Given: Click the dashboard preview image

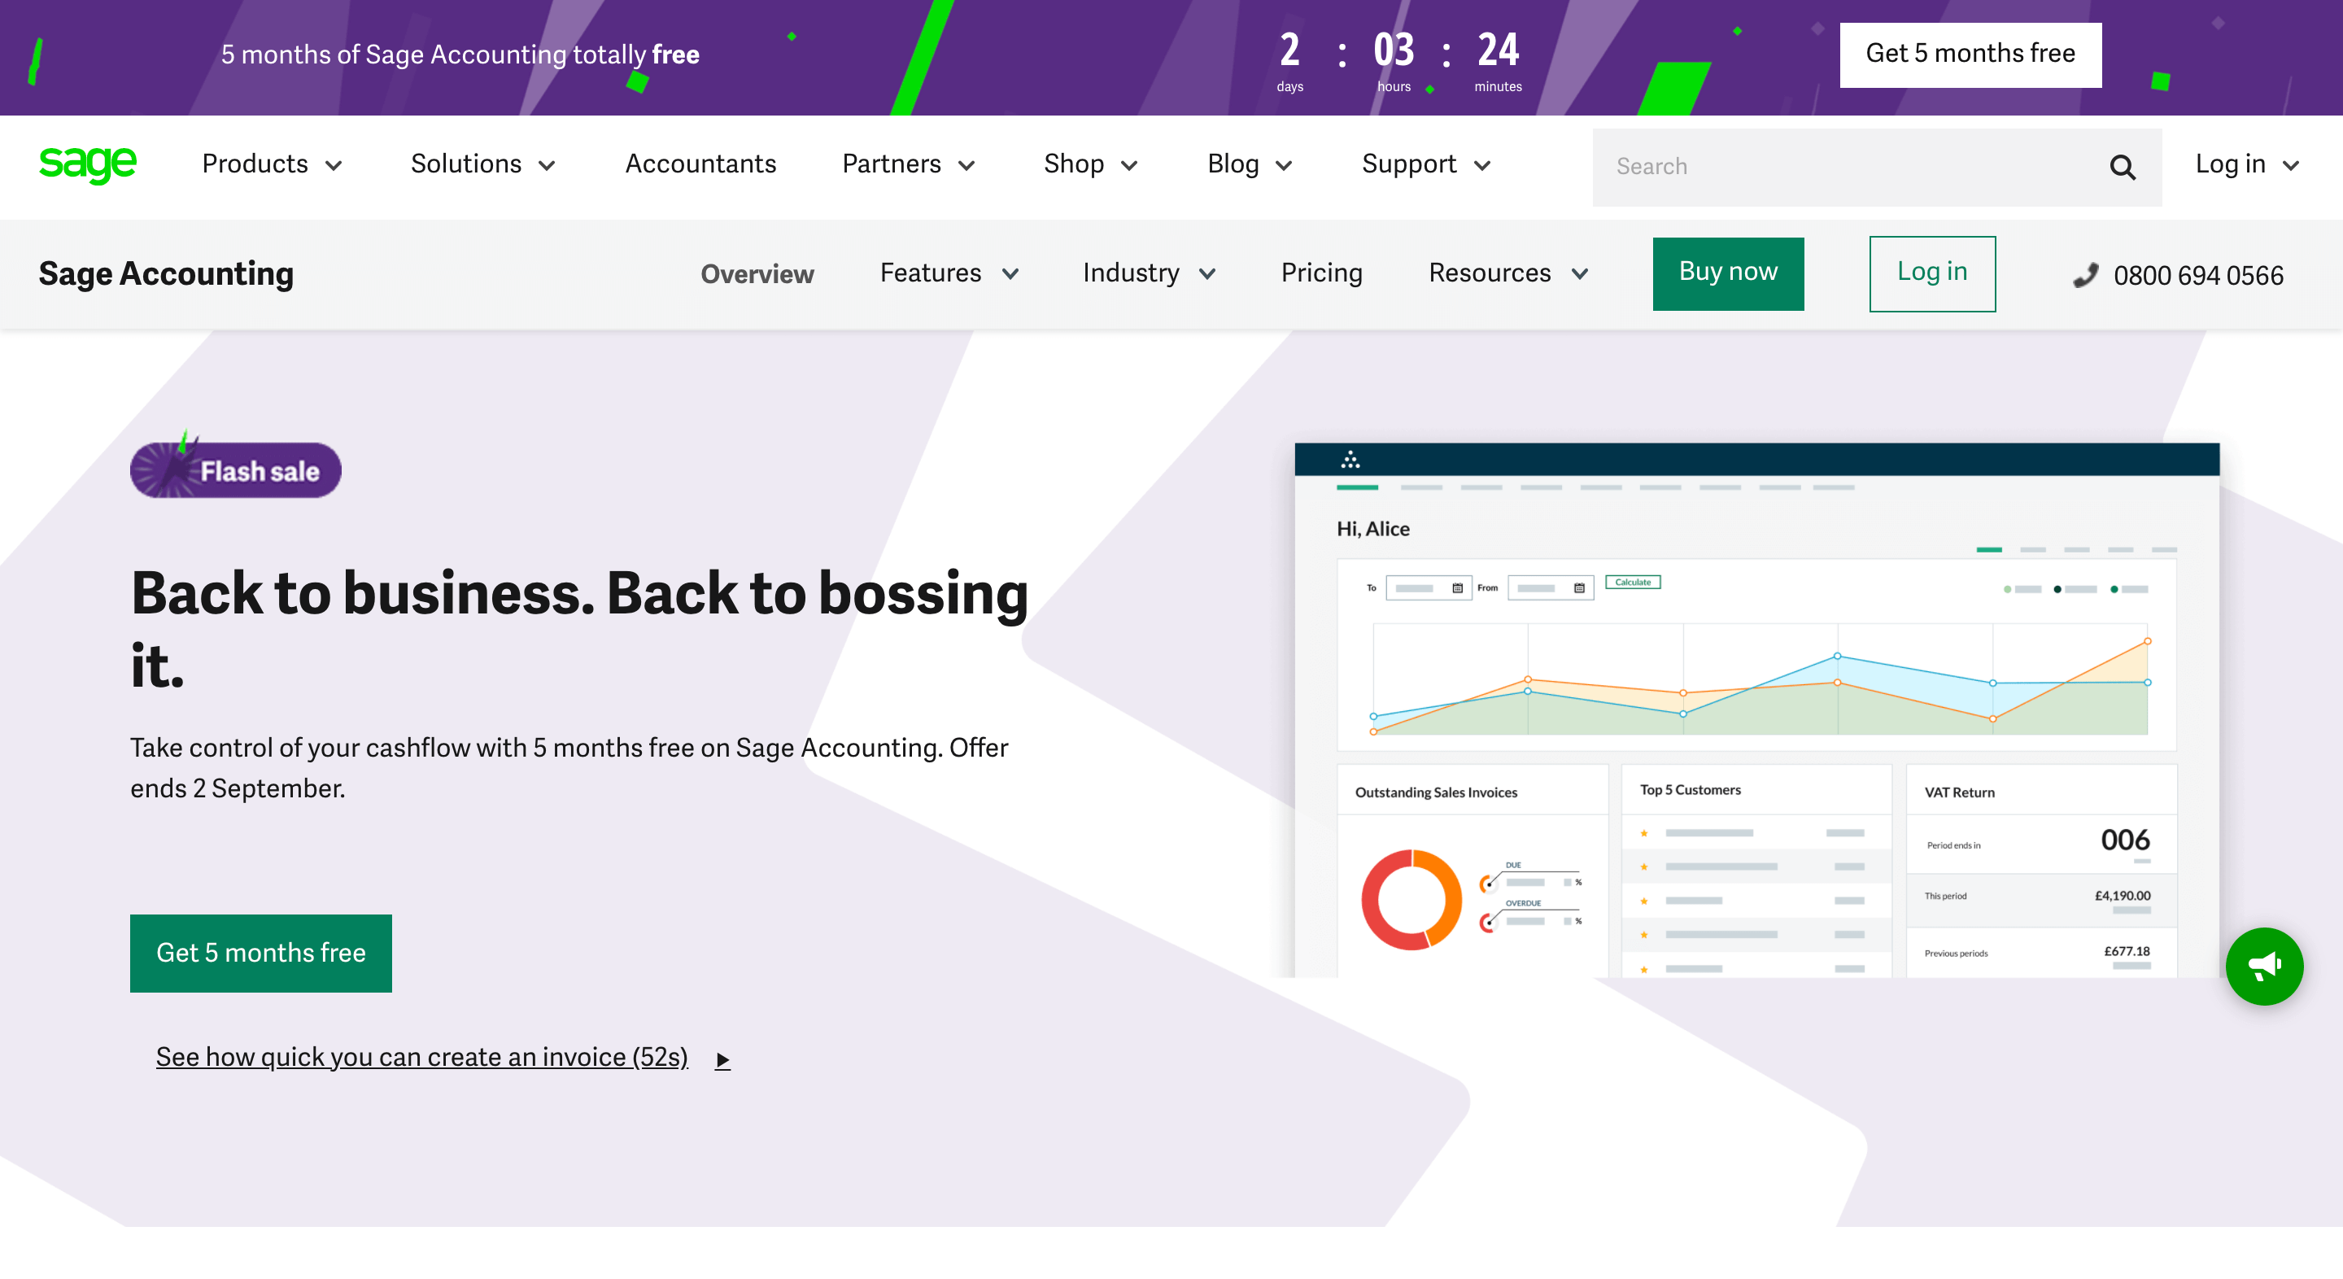Looking at the screenshot, I should (x=1756, y=709).
